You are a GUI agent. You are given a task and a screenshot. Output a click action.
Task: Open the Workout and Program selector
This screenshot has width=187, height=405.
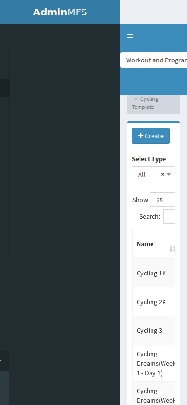click(x=153, y=60)
